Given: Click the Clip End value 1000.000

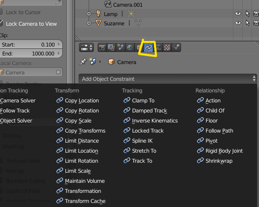Looking at the screenshot, I should 43,54.
